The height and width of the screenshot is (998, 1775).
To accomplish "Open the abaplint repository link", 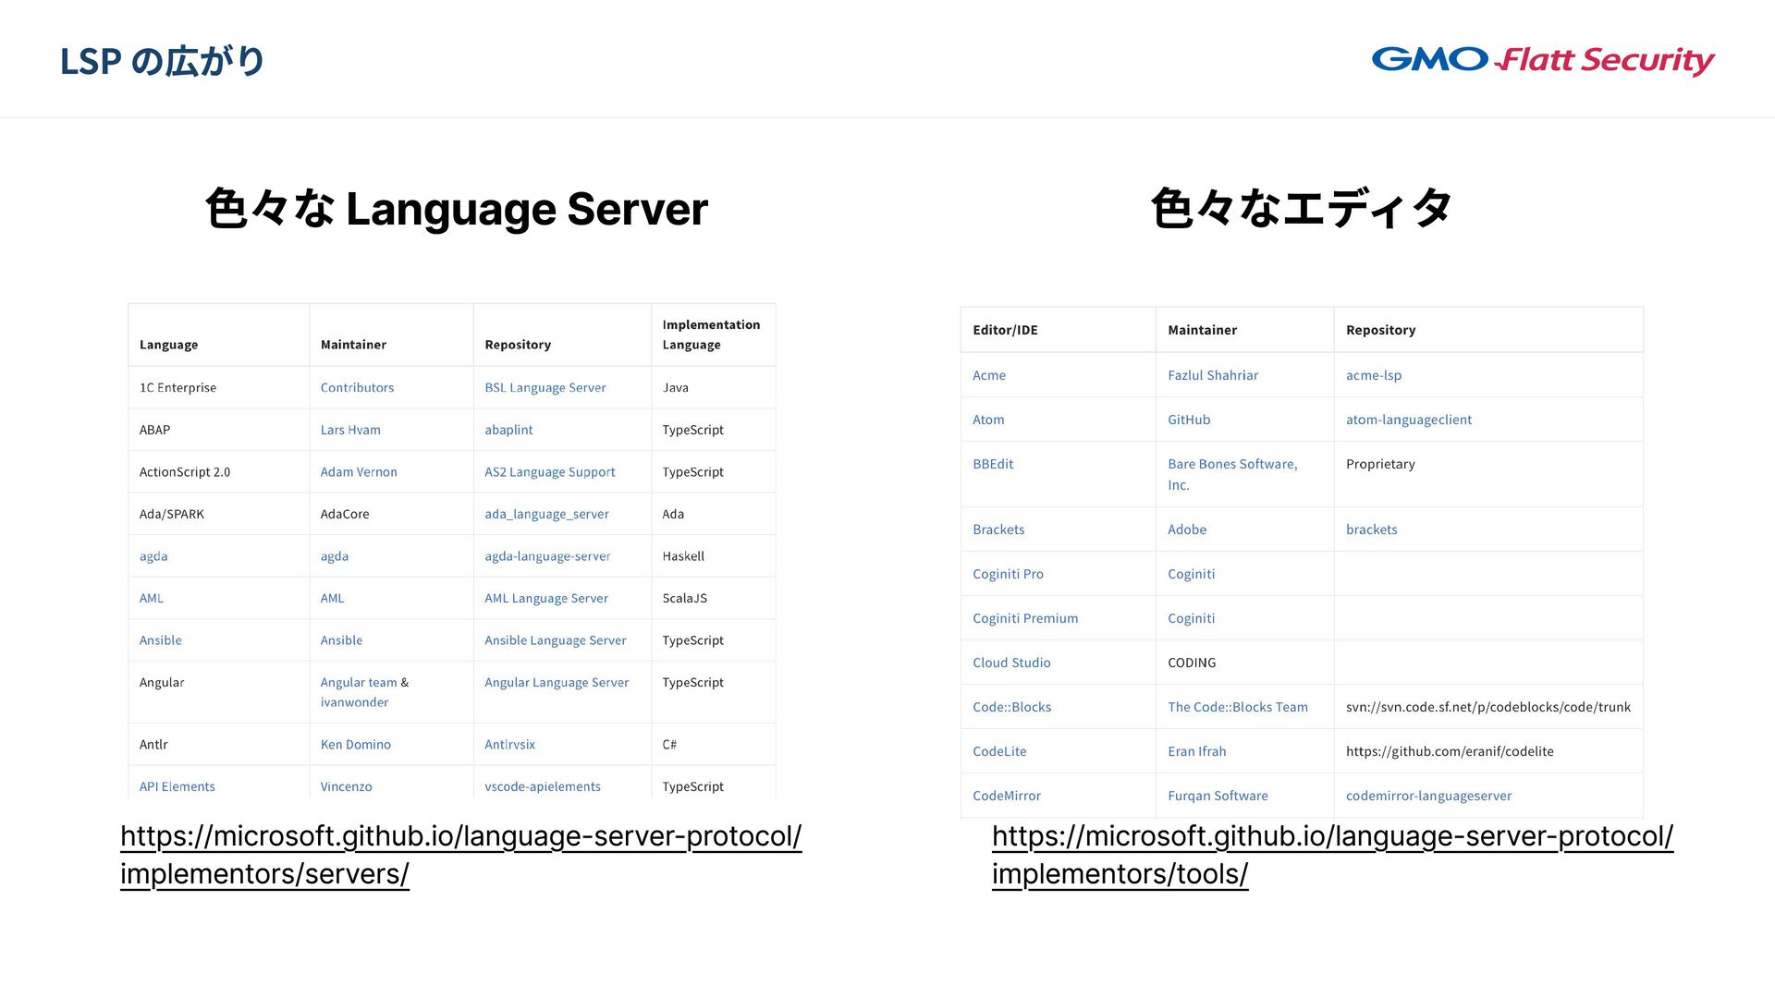I will 508,430.
